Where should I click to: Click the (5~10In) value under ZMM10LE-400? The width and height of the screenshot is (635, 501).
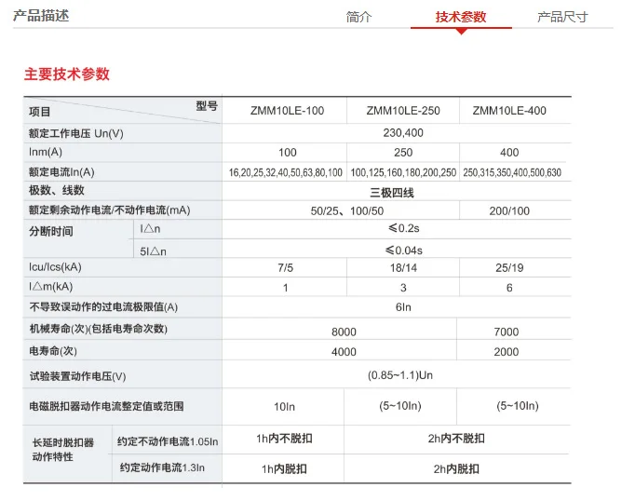(x=518, y=406)
